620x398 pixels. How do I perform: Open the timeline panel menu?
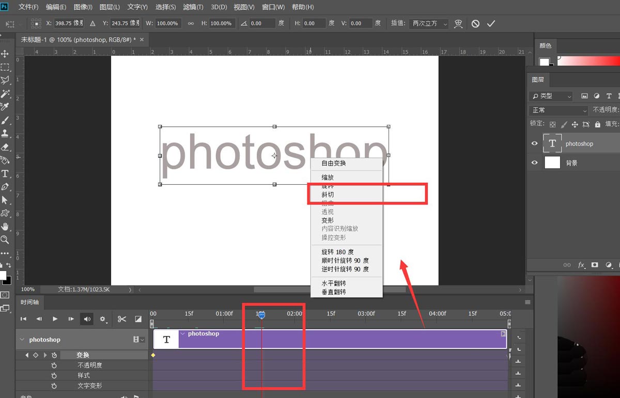(x=528, y=302)
